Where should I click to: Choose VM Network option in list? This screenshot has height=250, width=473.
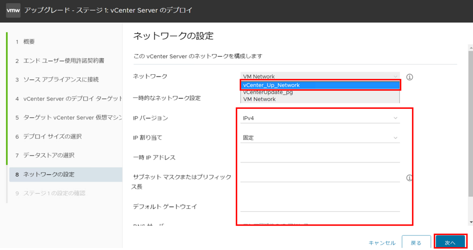pos(320,99)
